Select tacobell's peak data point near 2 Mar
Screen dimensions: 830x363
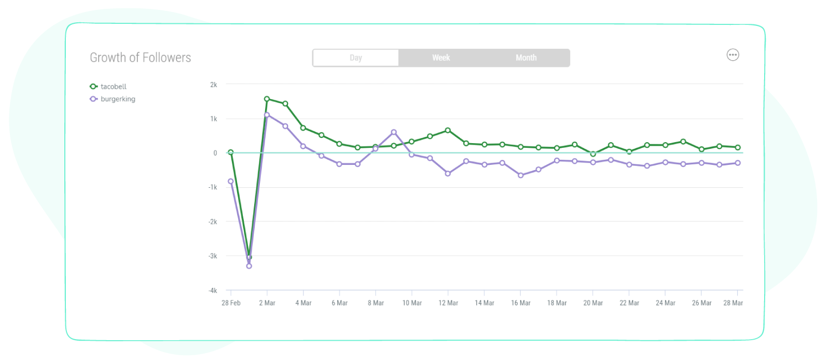point(268,98)
